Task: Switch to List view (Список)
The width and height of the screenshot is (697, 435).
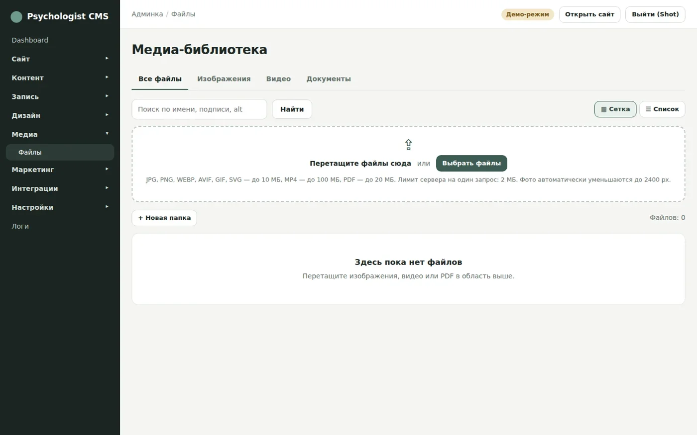Action: click(x=662, y=109)
